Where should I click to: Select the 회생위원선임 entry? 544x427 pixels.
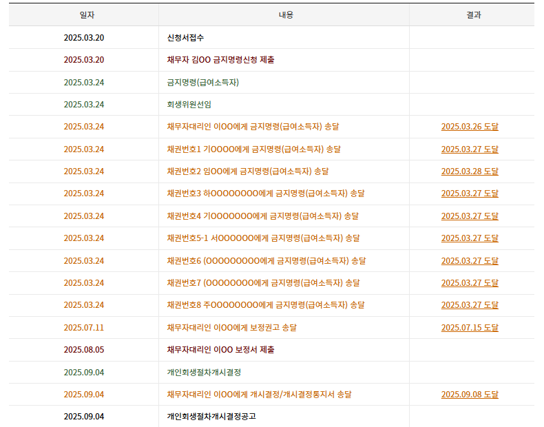point(189,105)
